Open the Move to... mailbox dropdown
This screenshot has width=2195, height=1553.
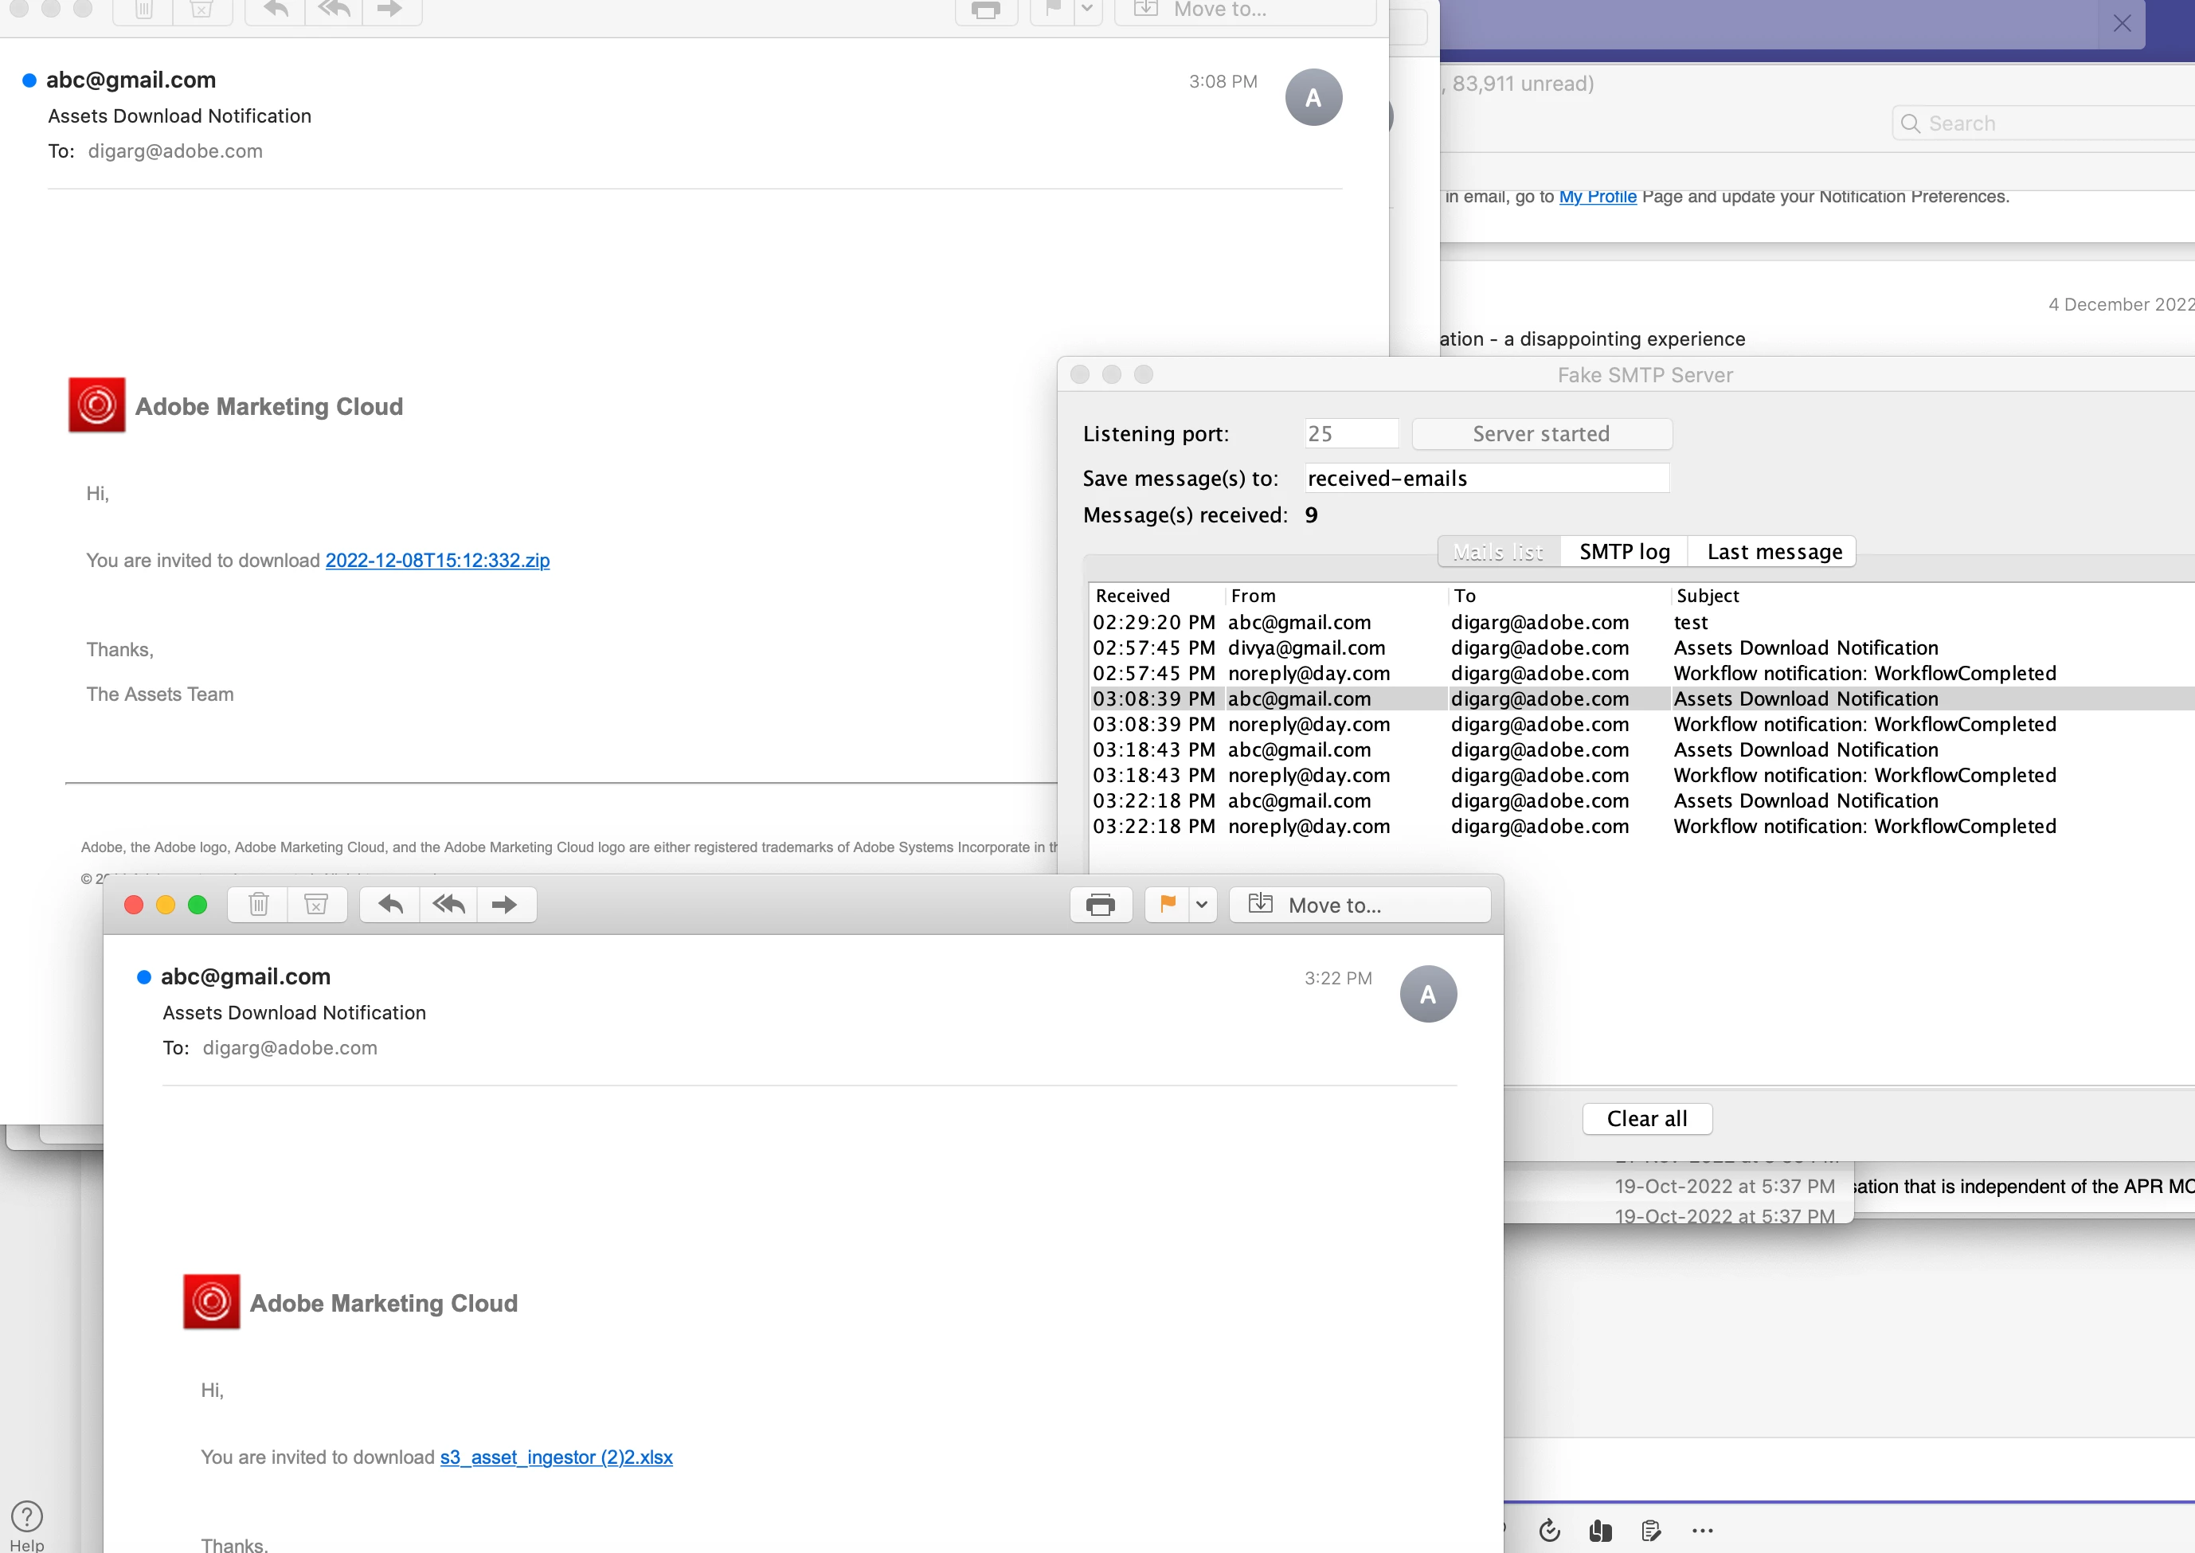(x=1358, y=905)
